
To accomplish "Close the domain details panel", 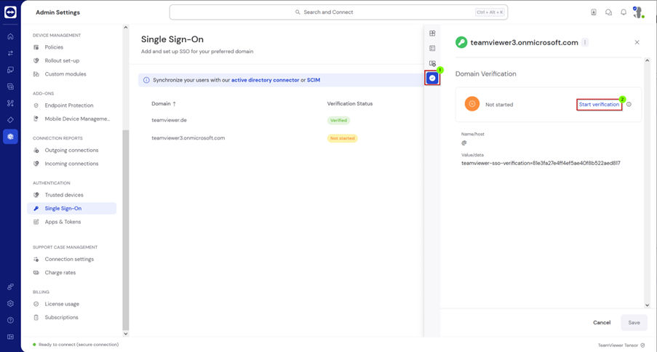I will click(637, 42).
